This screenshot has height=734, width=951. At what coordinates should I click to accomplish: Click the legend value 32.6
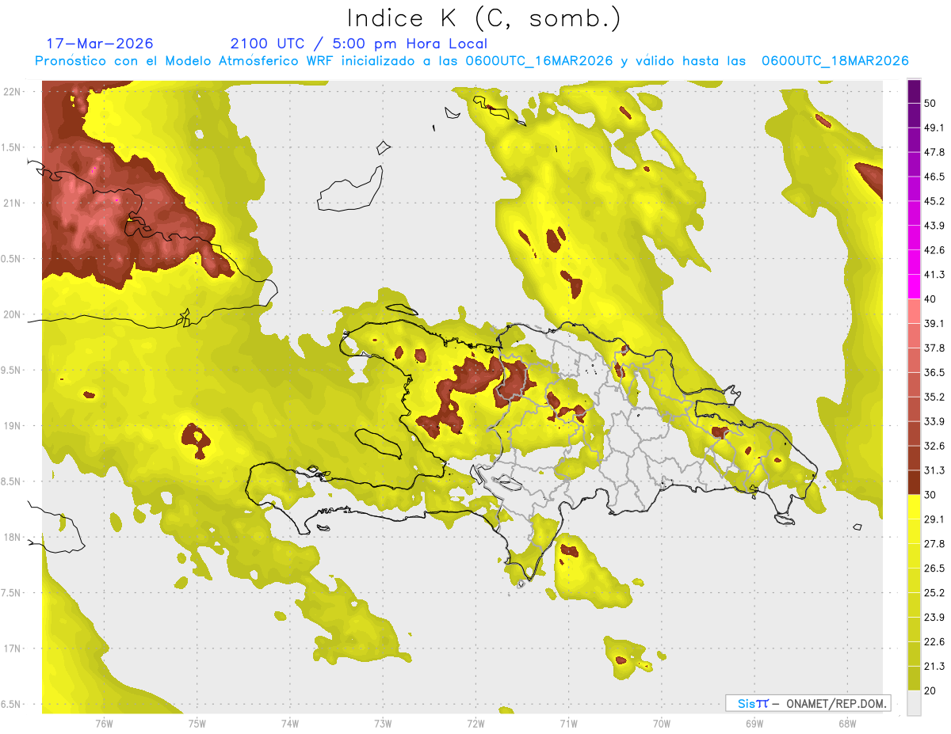[934, 446]
